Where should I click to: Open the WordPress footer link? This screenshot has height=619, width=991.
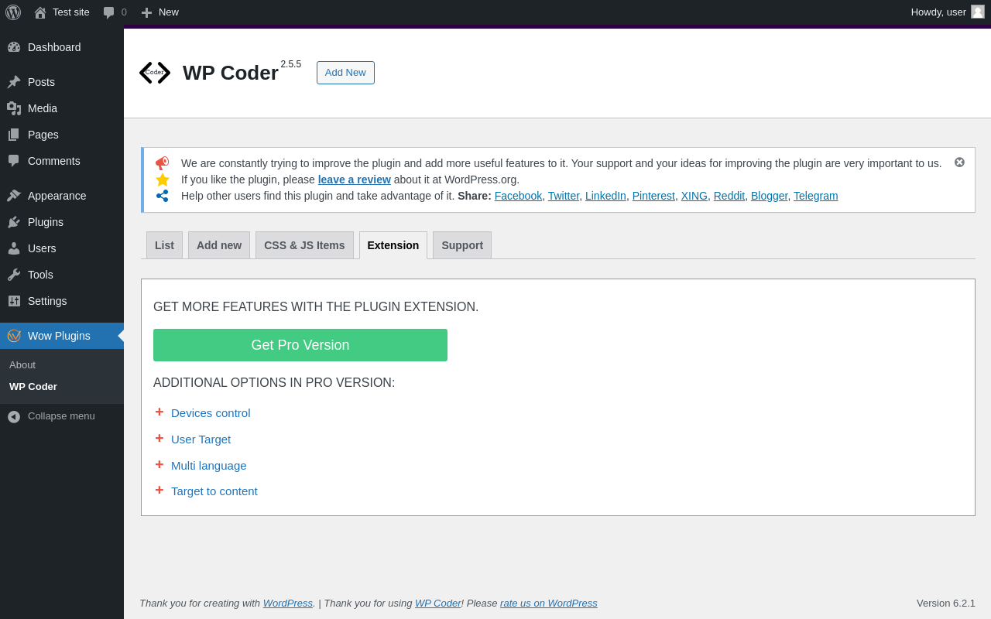point(288,603)
